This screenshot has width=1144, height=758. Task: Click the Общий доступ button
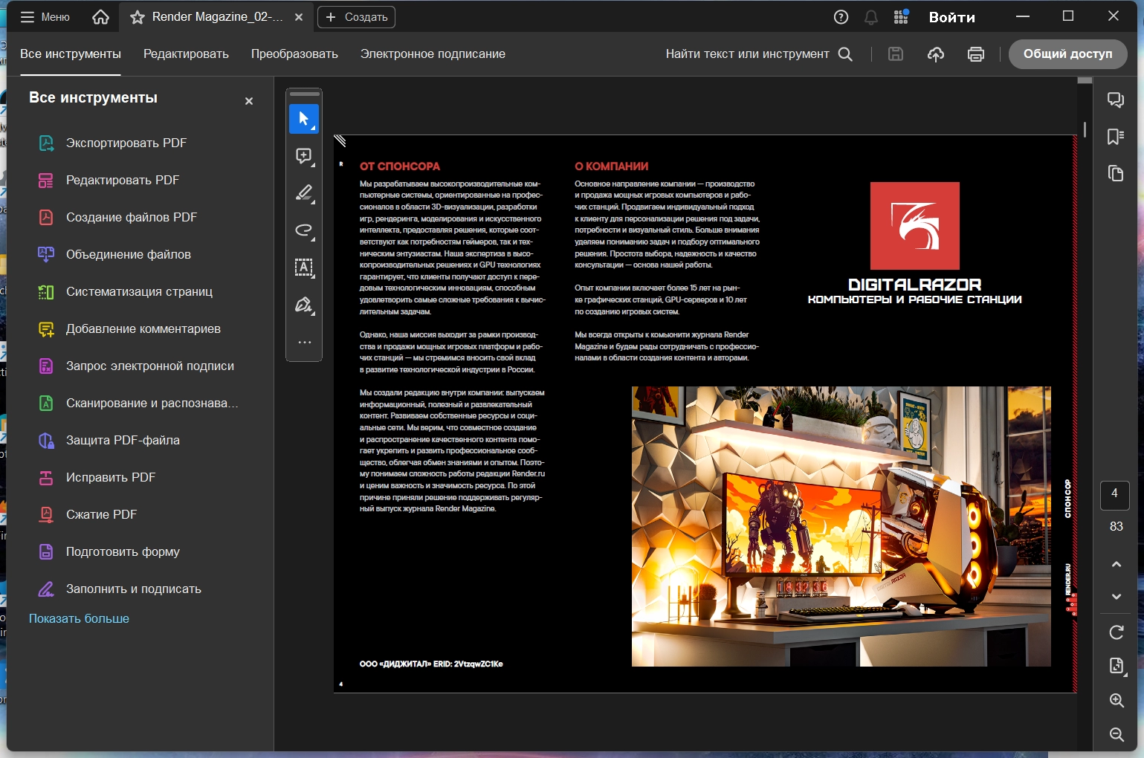coord(1067,54)
